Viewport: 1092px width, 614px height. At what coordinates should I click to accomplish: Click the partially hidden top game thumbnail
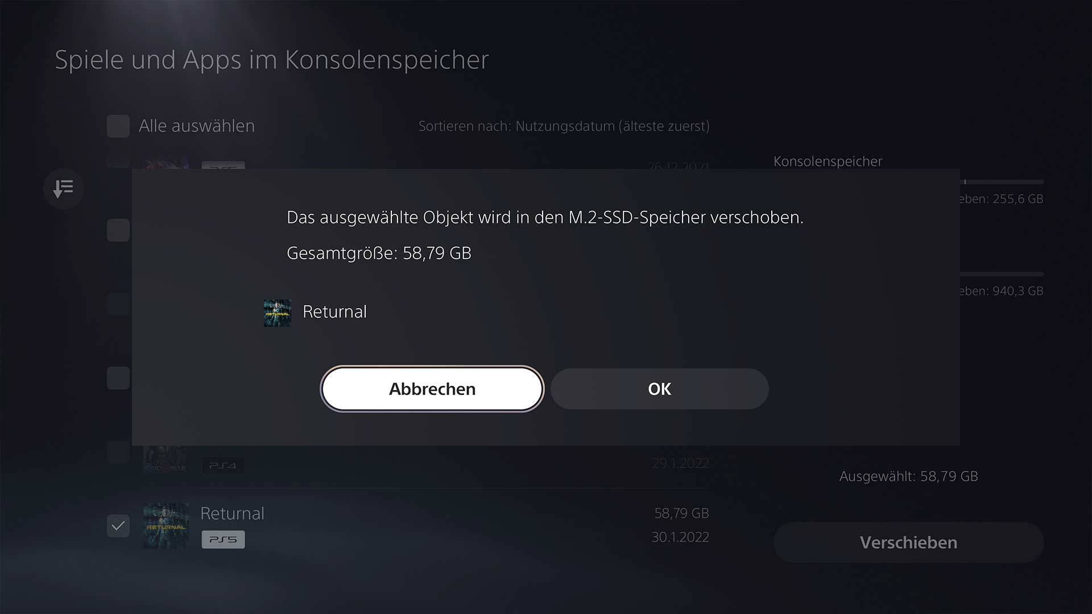166,162
